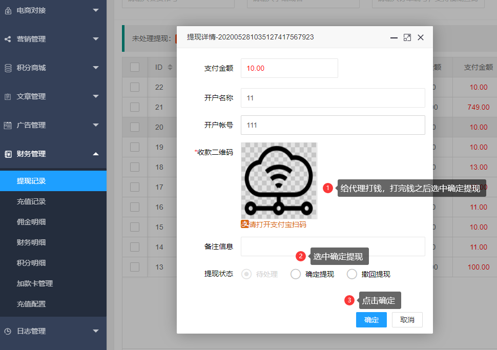The image size is (497, 350).
Task: Tick the checkbox for row ID 15
Action: (135, 227)
